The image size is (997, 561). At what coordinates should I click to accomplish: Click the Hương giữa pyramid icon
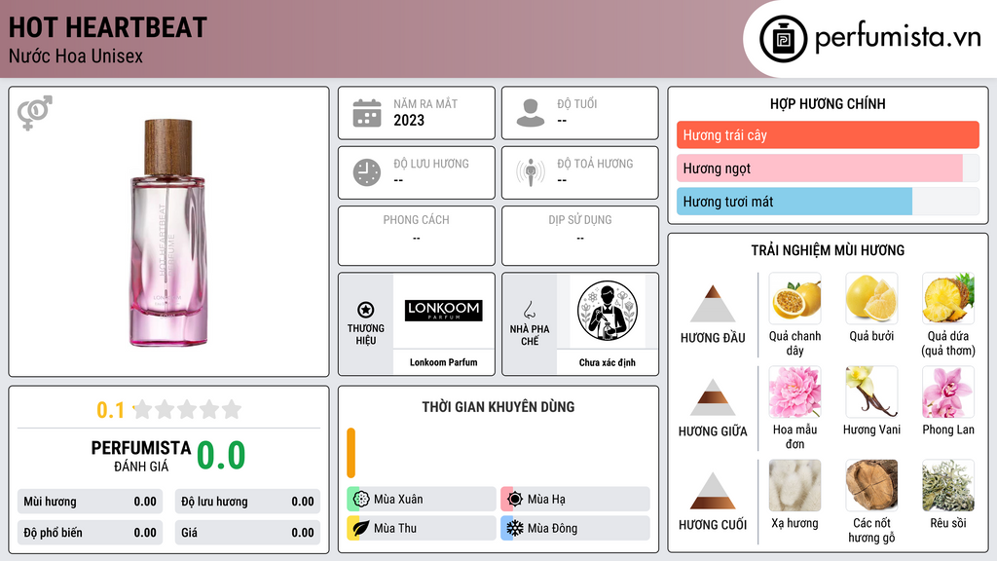click(x=713, y=397)
